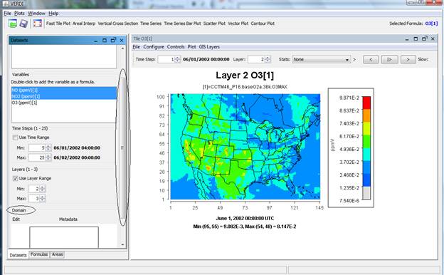Click Fast Tile Plot button

point(58,24)
